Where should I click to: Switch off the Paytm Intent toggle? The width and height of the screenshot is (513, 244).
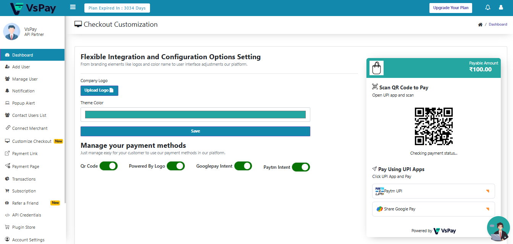tap(301, 167)
